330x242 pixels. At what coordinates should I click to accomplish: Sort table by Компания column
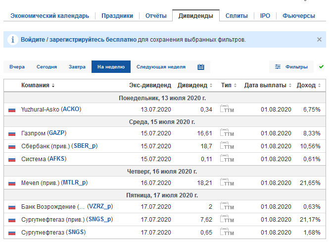tap(38, 85)
